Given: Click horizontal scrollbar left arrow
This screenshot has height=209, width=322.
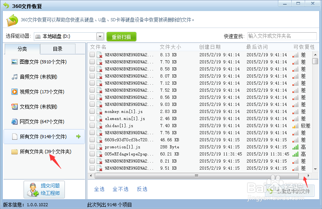Looking at the screenshot, I should (x=91, y=176).
